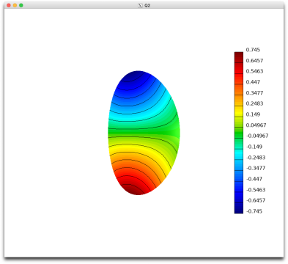Click the -0.745 colorbar label

pyautogui.click(x=254, y=211)
